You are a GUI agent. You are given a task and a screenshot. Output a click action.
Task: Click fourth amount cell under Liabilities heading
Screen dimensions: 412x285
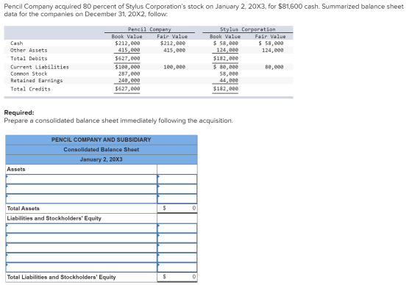point(177,257)
